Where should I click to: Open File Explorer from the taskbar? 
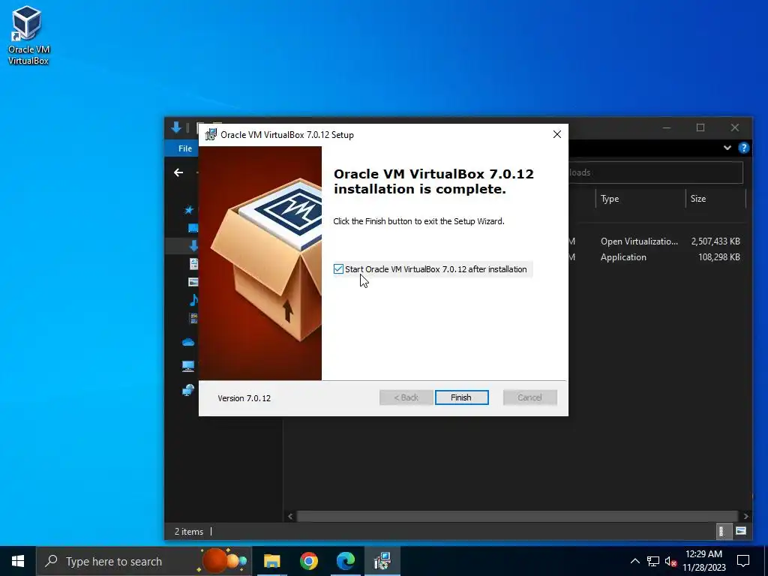(271, 561)
